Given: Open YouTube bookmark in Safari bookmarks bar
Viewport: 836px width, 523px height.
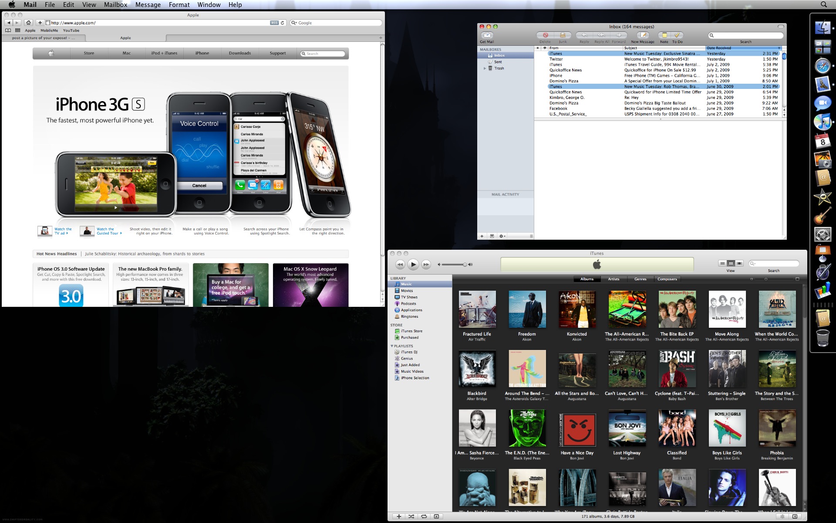Looking at the screenshot, I should point(71,31).
